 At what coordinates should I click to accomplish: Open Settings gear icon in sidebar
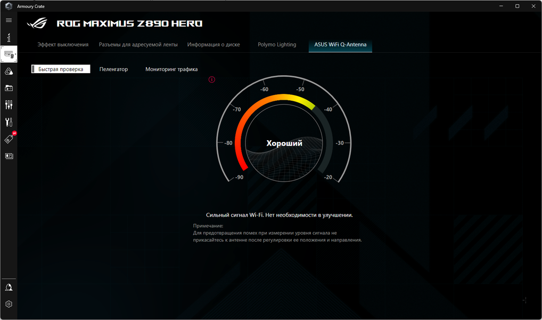tap(9, 304)
